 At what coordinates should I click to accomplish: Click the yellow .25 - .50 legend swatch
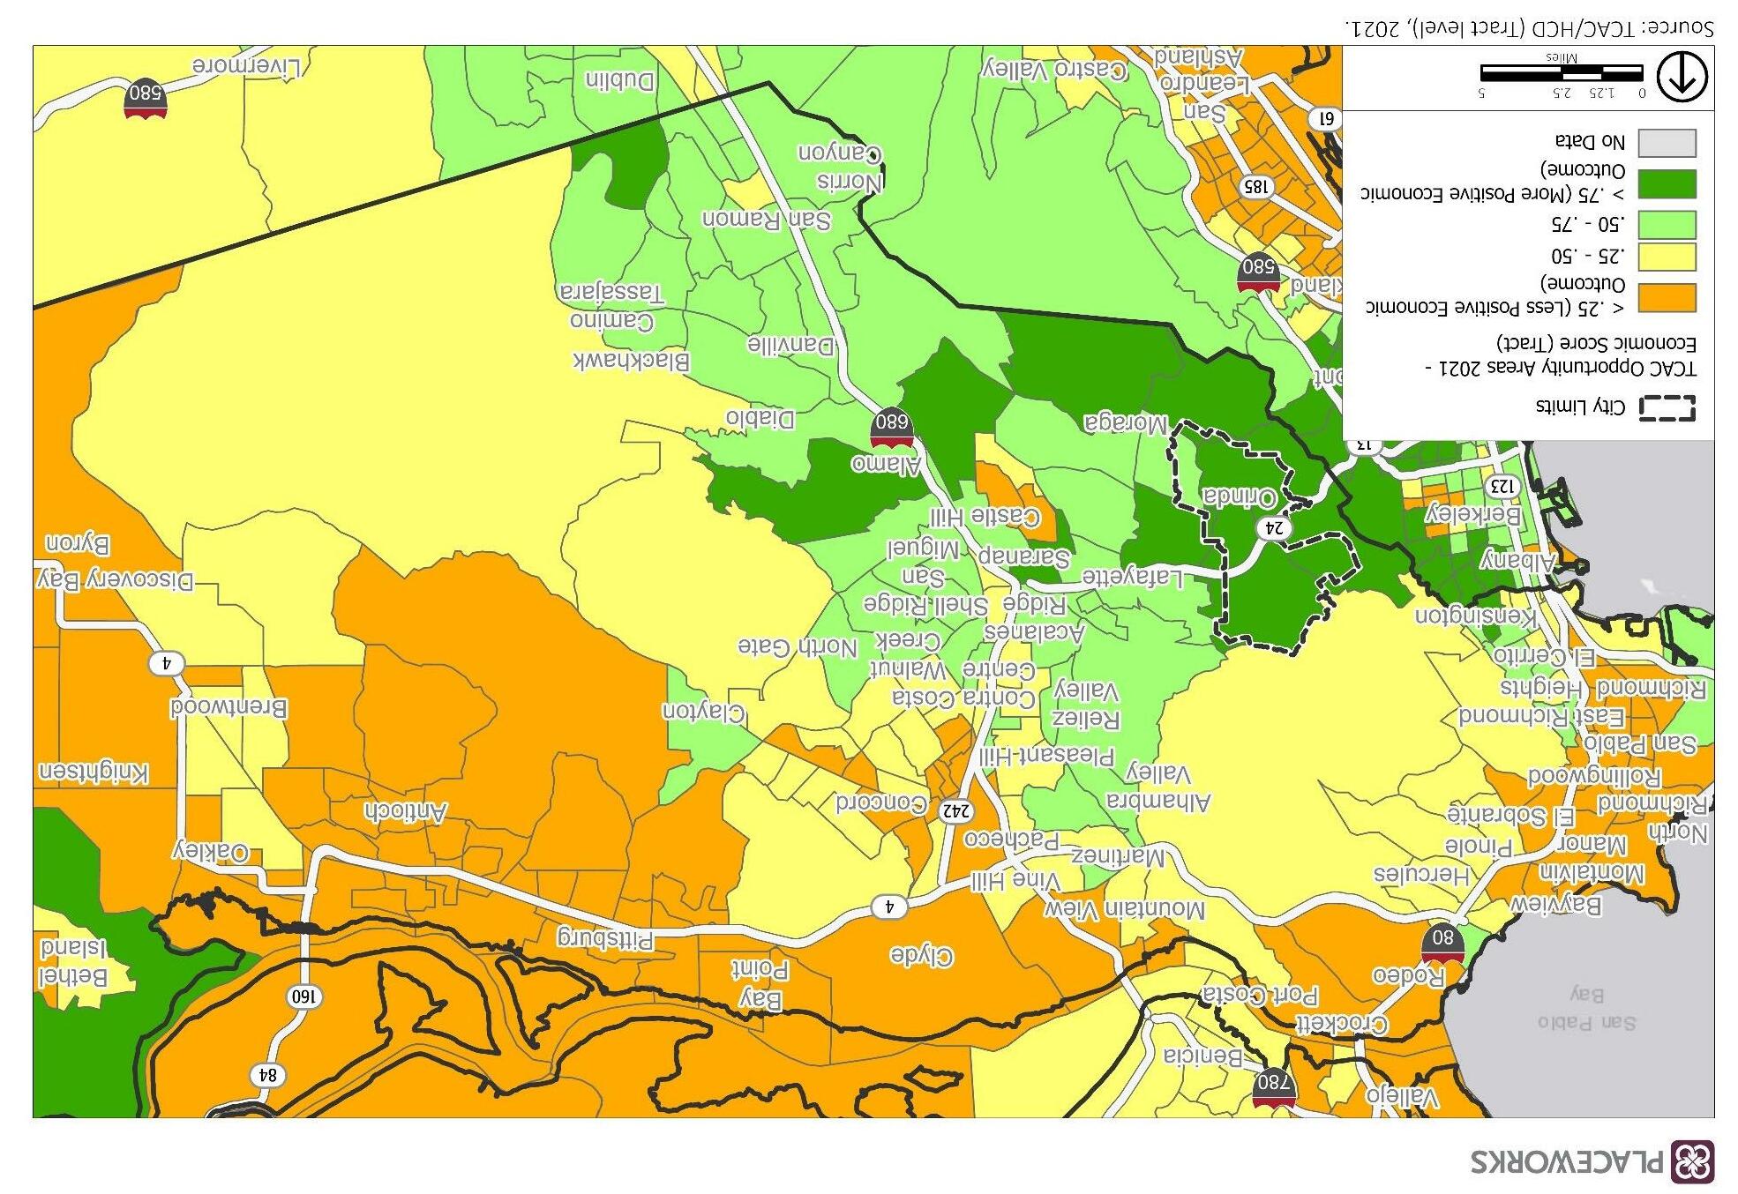point(1667,257)
